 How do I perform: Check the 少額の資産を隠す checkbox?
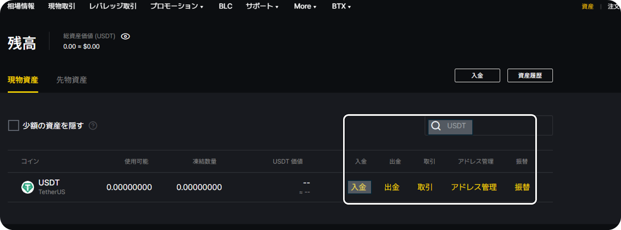(14, 126)
